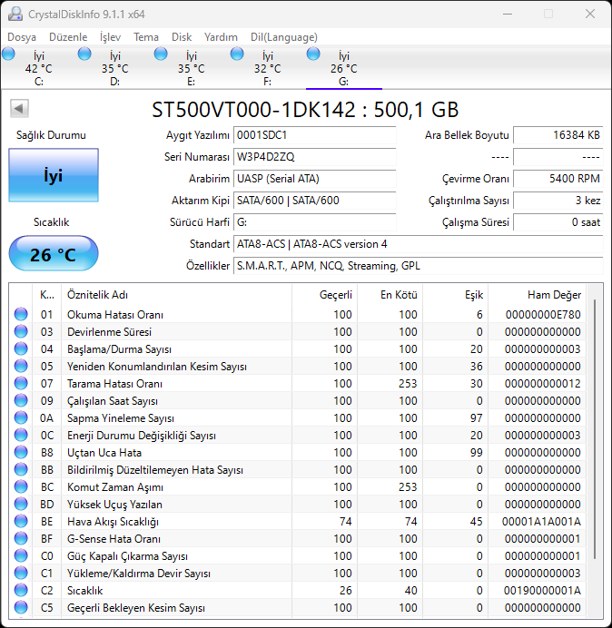This screenshot has height=628, width=612.
Task: Click the 26 °C temperature button
Action: tap(54, 253)
